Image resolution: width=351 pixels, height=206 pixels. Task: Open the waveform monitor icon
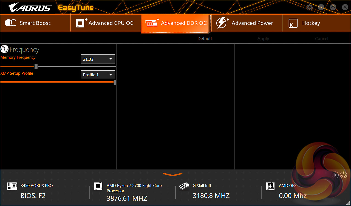[x=344, y=175]
